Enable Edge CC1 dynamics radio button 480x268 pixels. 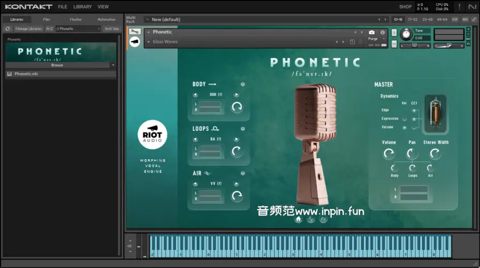coord(414,110)
